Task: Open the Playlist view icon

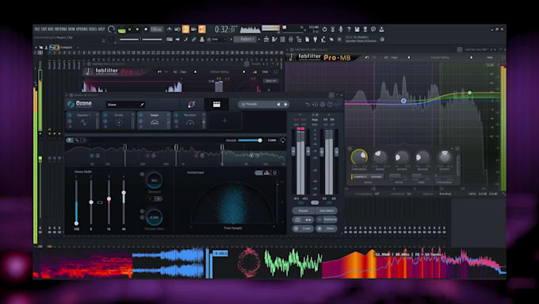Action: (266, 40)
